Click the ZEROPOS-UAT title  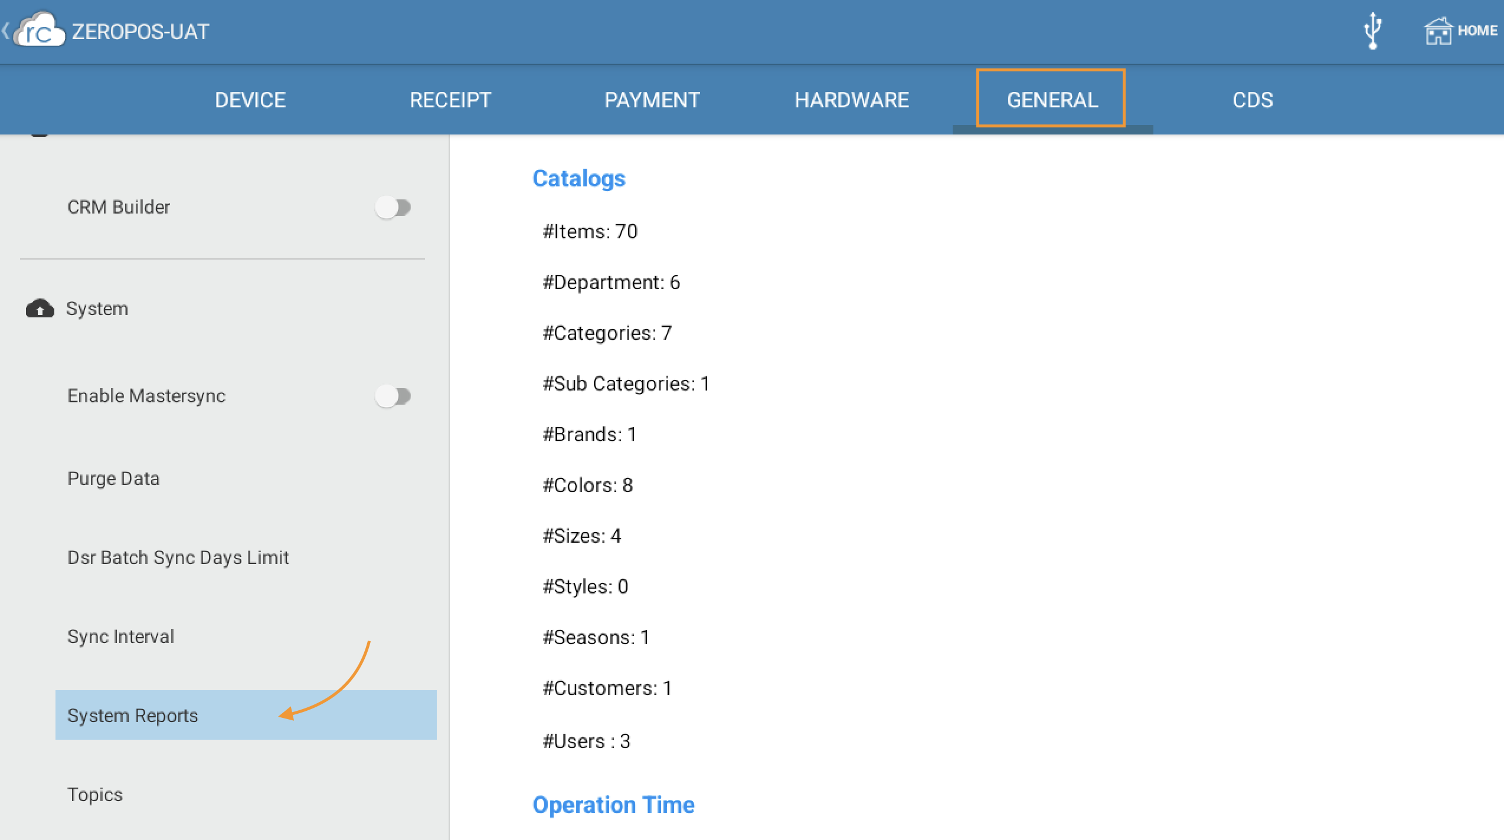pos(140,31)
